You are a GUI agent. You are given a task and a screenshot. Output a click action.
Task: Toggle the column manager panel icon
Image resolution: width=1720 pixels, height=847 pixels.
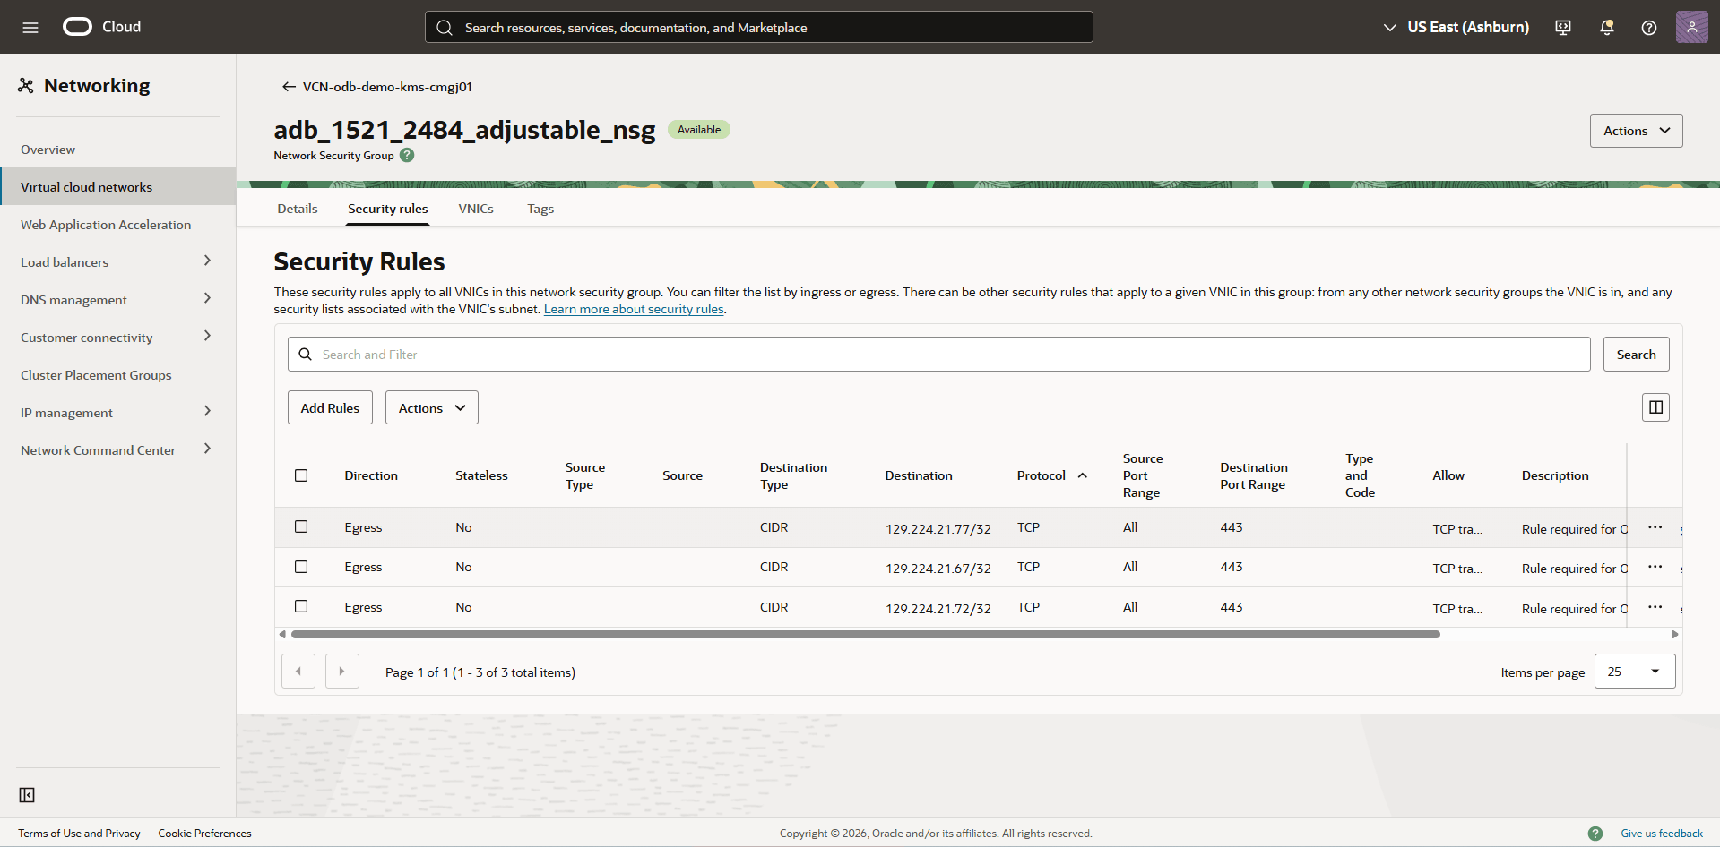coord(1655,406)
